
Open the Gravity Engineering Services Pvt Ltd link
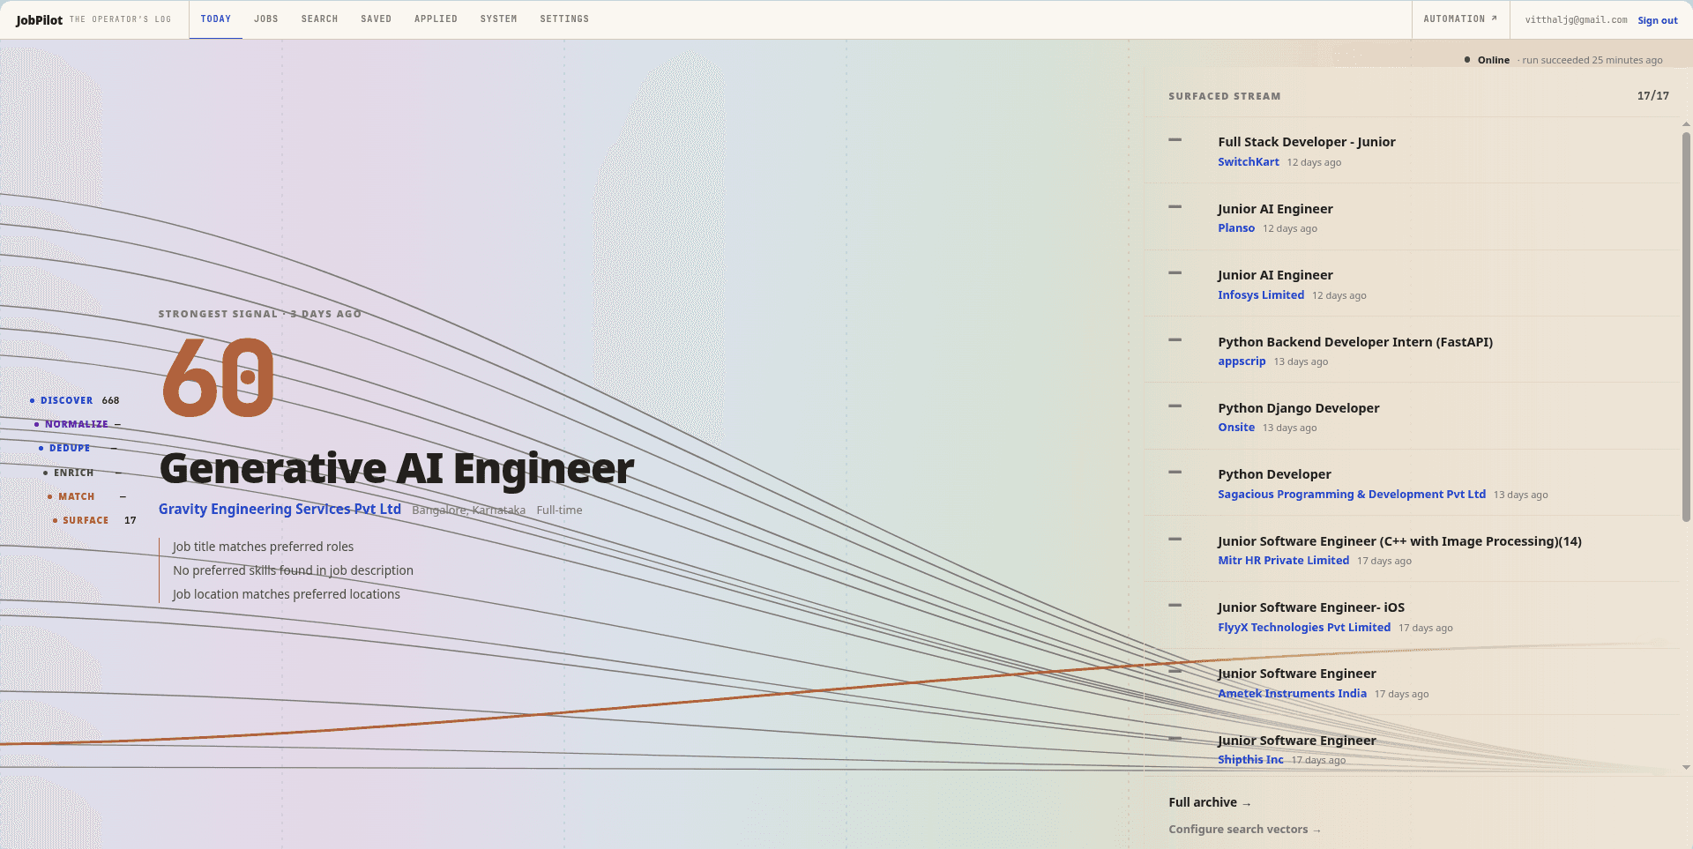point(280,510)
